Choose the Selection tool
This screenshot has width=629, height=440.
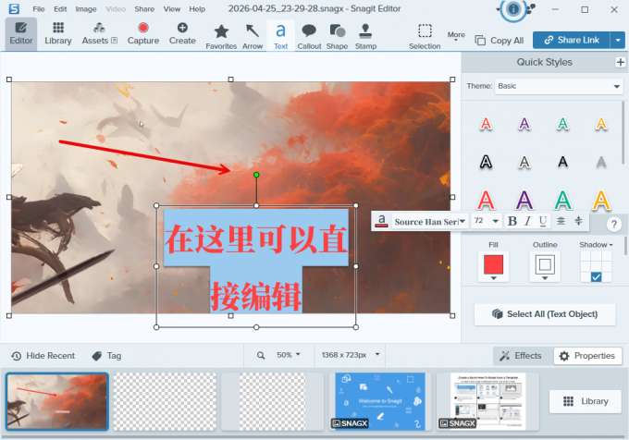425,36
